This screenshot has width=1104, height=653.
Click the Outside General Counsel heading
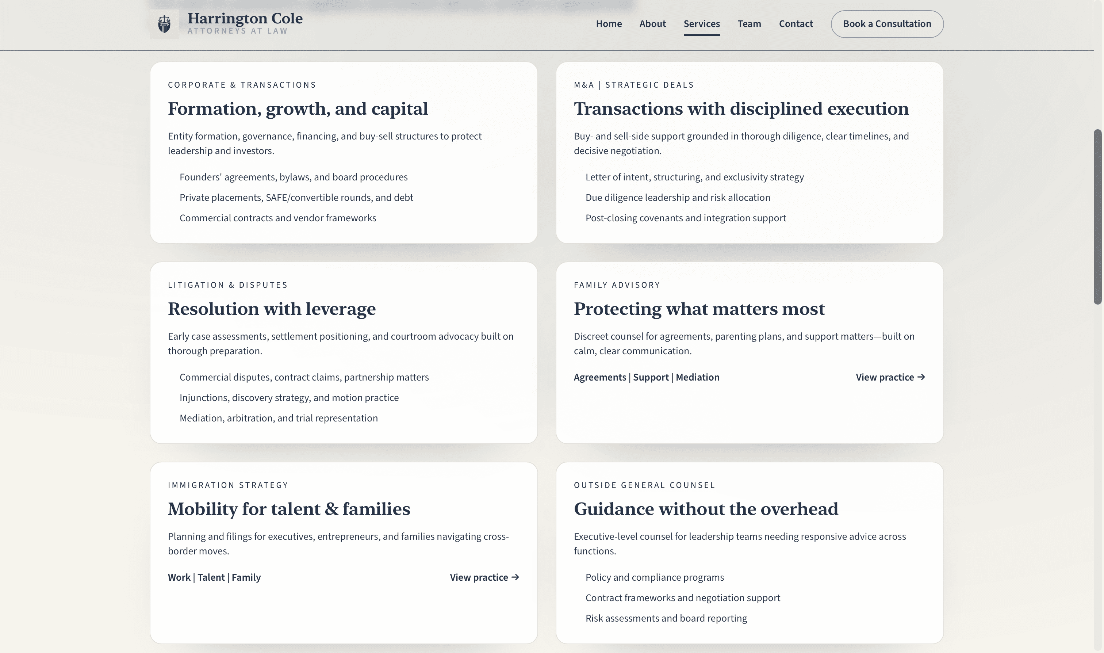[706, 509]
